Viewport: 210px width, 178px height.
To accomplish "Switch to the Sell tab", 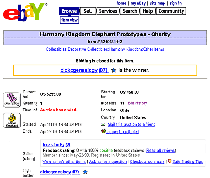I will (x=88, y=11).
